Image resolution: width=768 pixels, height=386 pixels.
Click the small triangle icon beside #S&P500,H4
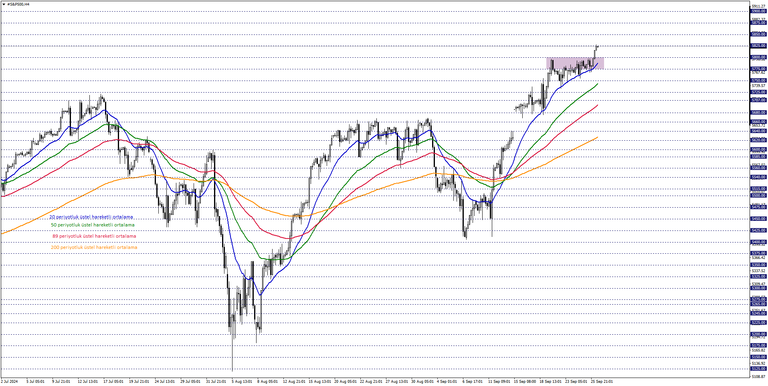tap(4, 4)
